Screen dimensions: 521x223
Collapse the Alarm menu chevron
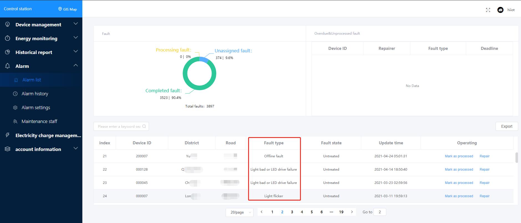[75, 65]
